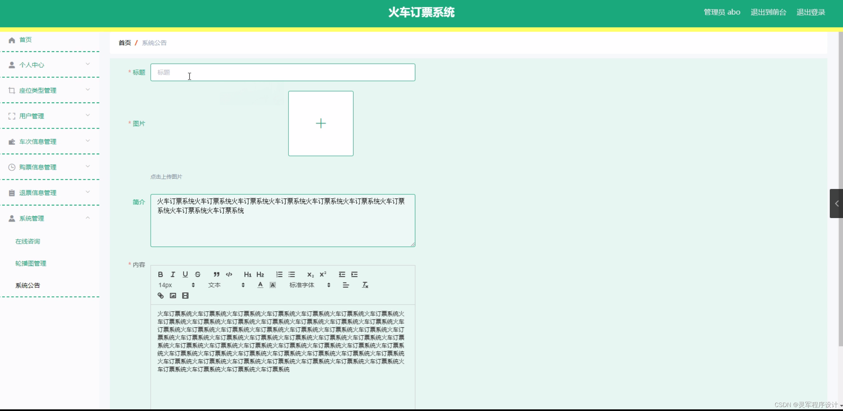
Task: Open 在线咨询 in the sidebar
Action: tap(28, 241)
